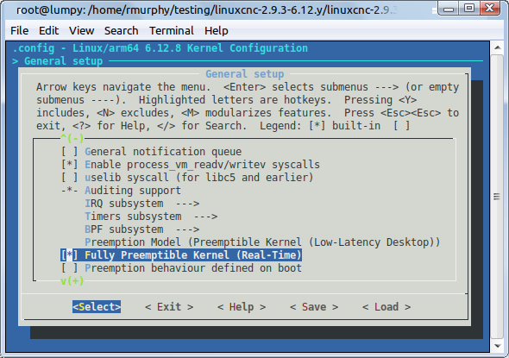The image size is (509, 358).
Task: Click the scrollbar down arrow
Action: pyautogui.click(x=497, y=346)
